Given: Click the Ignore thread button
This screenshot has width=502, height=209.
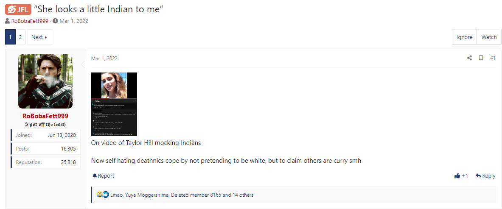Looking at the screenshot, I should (x=464, y=37).
